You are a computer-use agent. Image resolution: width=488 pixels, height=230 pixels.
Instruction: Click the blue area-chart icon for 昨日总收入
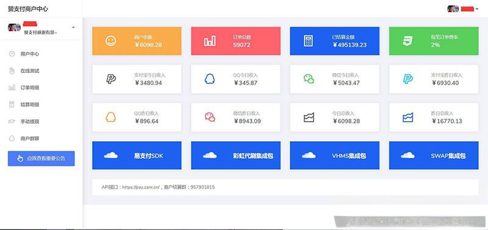pos(407,117)
